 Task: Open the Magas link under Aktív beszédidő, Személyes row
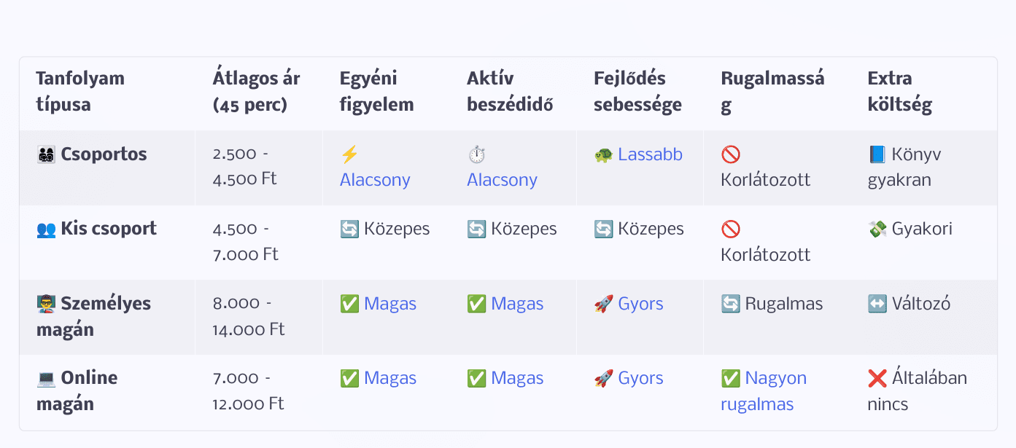[517, 304]
